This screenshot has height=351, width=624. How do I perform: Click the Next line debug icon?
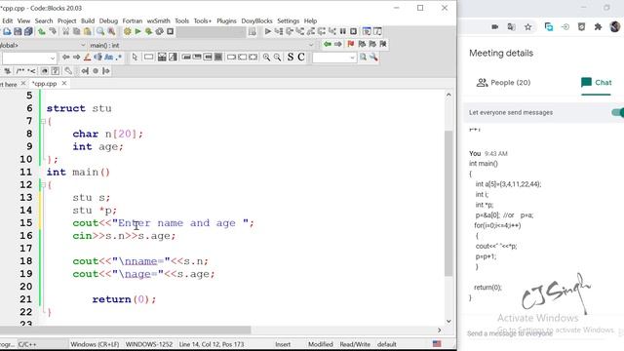[290, 31]
